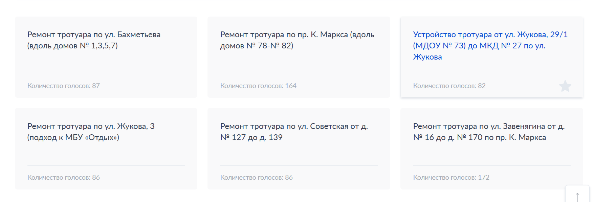
Task: Click the vote count 82 on Жукова card
Action: [x=449, y=86]
